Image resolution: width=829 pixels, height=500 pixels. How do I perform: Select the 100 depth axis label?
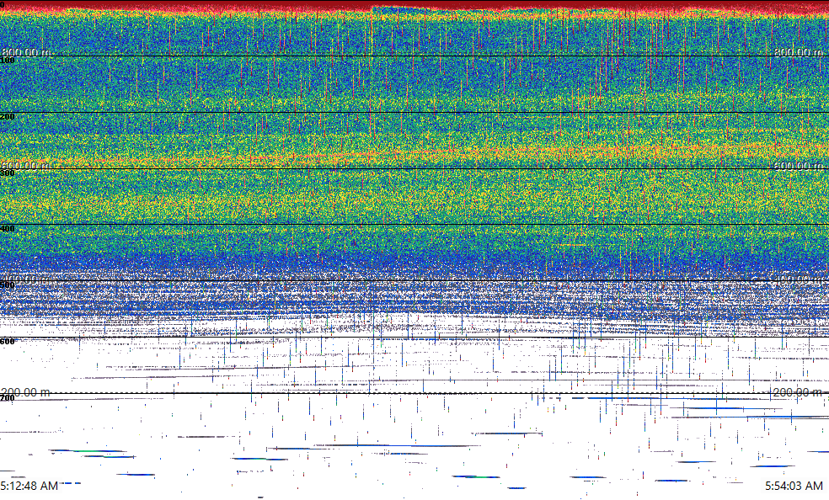tap(8, 61)
